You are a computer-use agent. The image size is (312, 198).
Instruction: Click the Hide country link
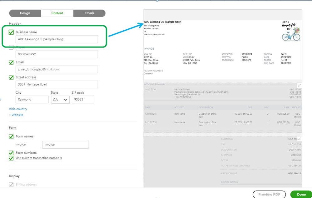[x=18, y=109]
